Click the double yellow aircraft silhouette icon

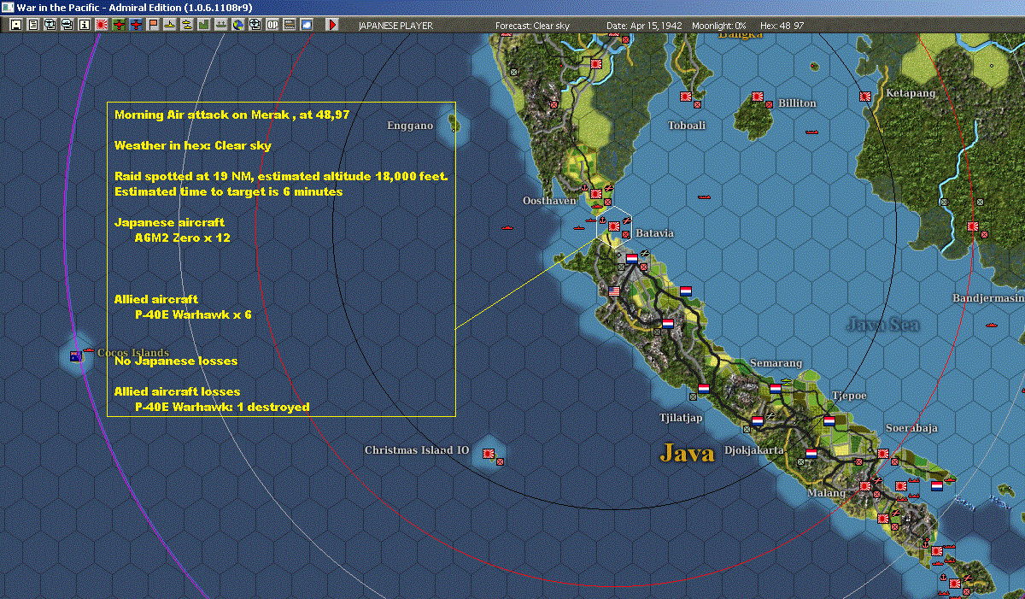[187, 25]
